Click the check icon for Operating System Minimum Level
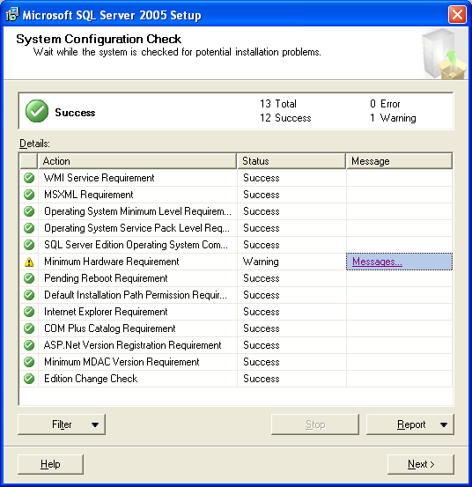Viewport: 472px width, 487px height. 29,211
